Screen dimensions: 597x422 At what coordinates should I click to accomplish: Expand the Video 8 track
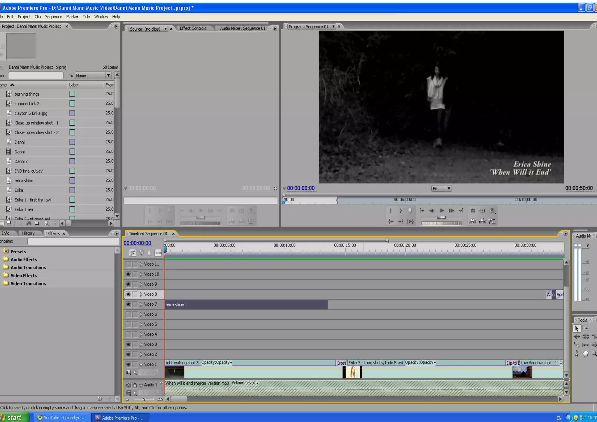tap(141, 294)
